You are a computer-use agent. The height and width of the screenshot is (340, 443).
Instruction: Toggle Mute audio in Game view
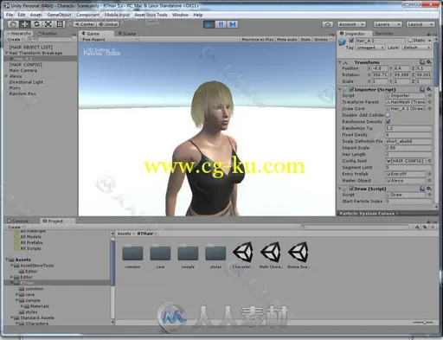tap(286, 39)
